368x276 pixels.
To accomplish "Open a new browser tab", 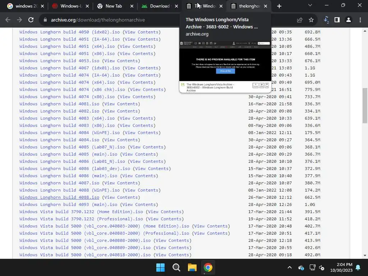I will tap(279, 6).
